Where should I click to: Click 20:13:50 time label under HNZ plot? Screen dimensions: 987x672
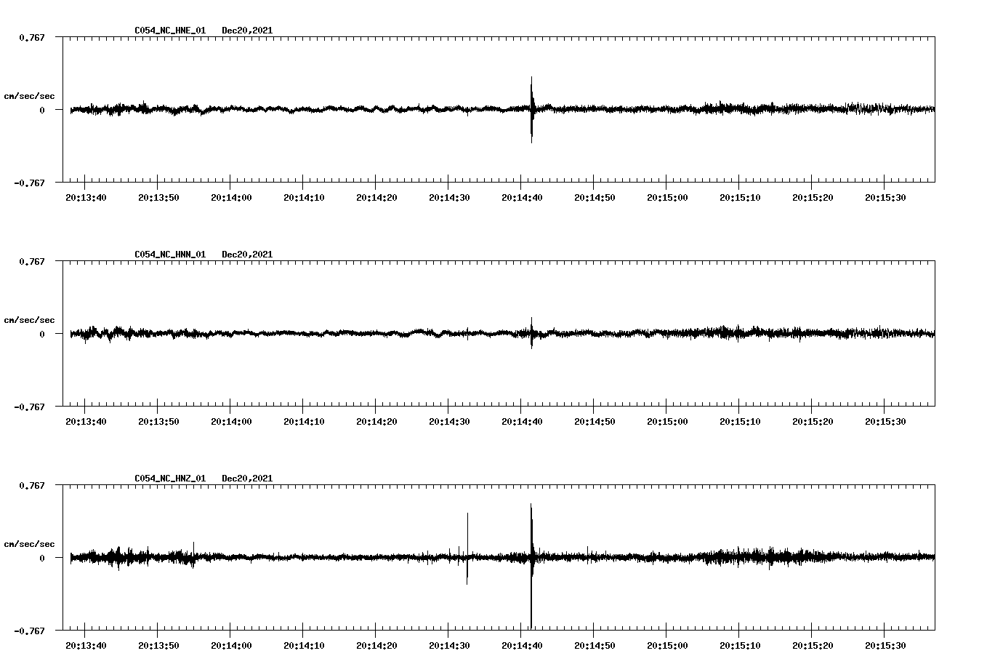(x=158, y=645)
